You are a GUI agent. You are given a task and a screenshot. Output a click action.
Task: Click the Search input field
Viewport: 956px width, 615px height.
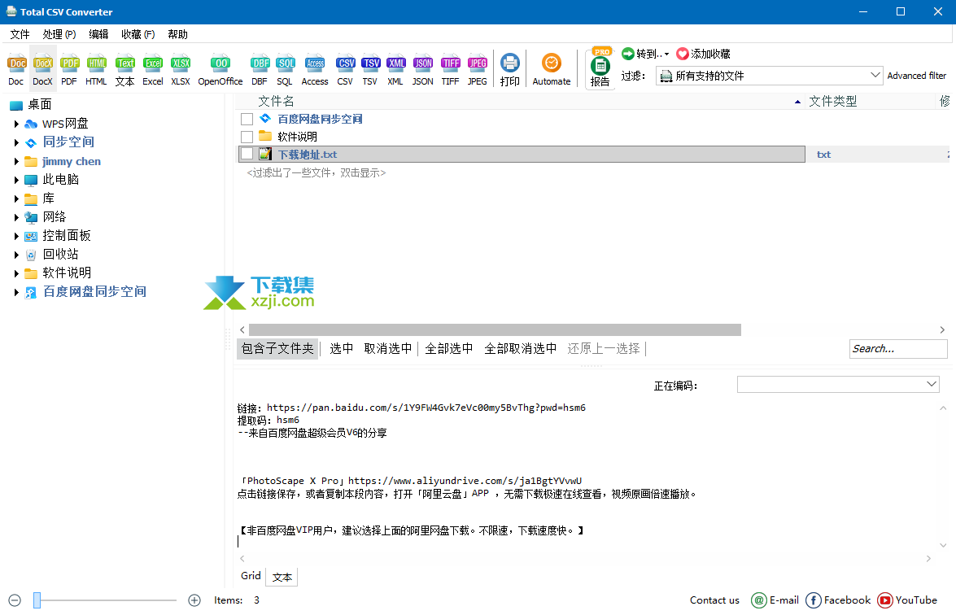pyautogui.click(x=898, y=349)
